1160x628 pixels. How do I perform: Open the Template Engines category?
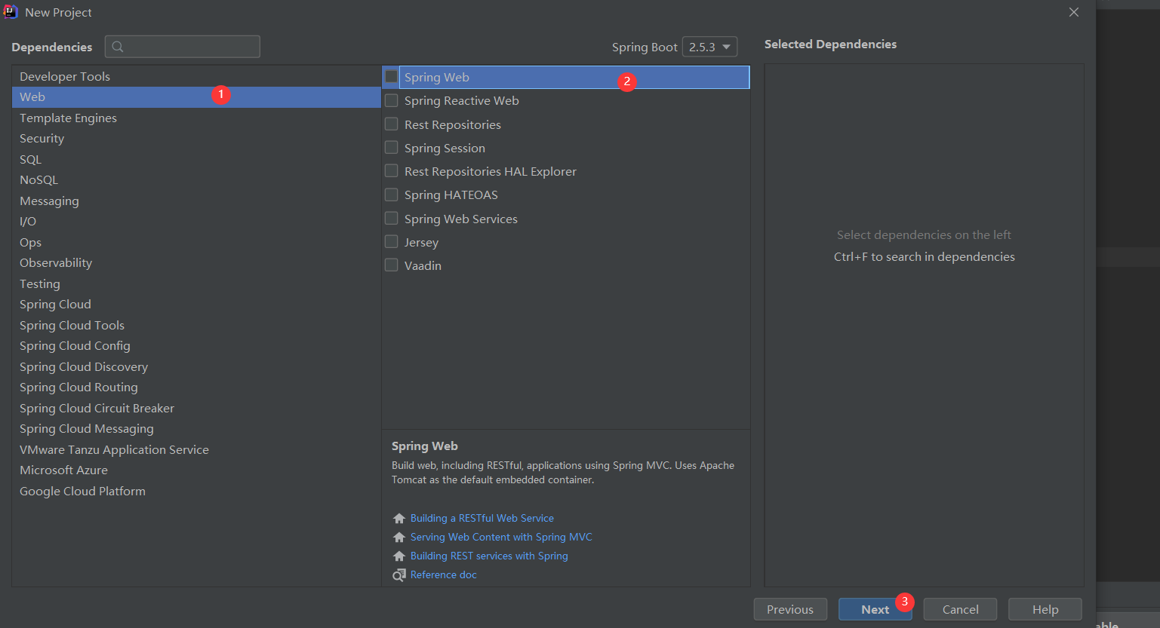click(x=196, y=118)
